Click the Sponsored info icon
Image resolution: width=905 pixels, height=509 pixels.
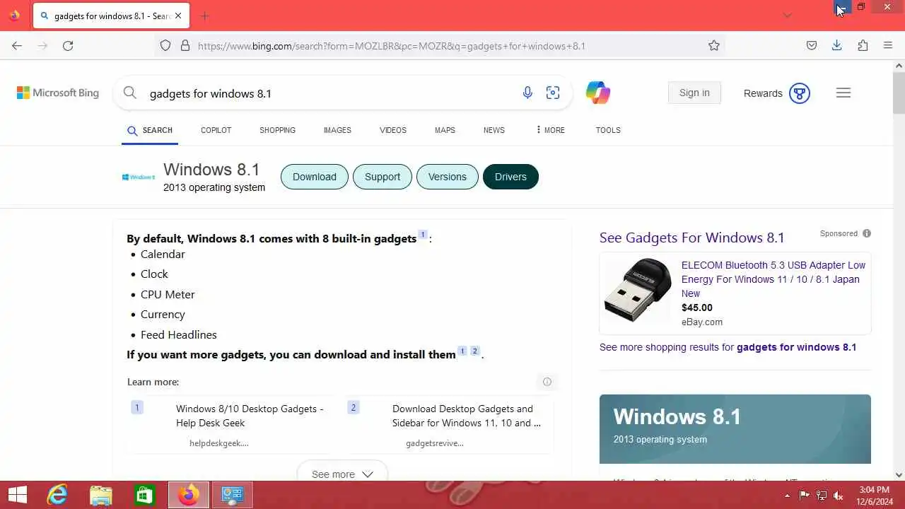pos(867,233)
